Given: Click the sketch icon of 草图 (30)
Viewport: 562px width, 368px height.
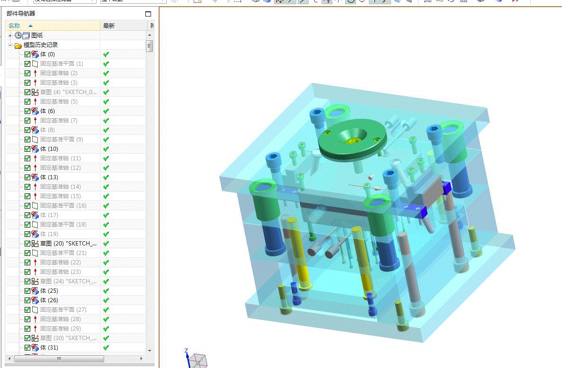Looking at the screenshot, I should (x=35, y=338).
